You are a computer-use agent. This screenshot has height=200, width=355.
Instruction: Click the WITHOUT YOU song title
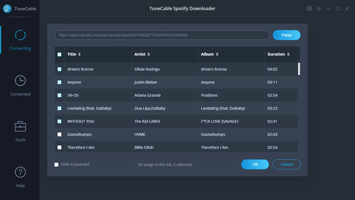tap(81, 121)
